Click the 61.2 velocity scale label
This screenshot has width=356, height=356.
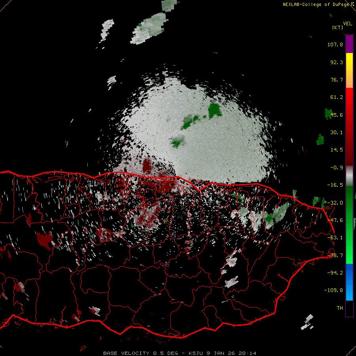[x=337, y=97]
